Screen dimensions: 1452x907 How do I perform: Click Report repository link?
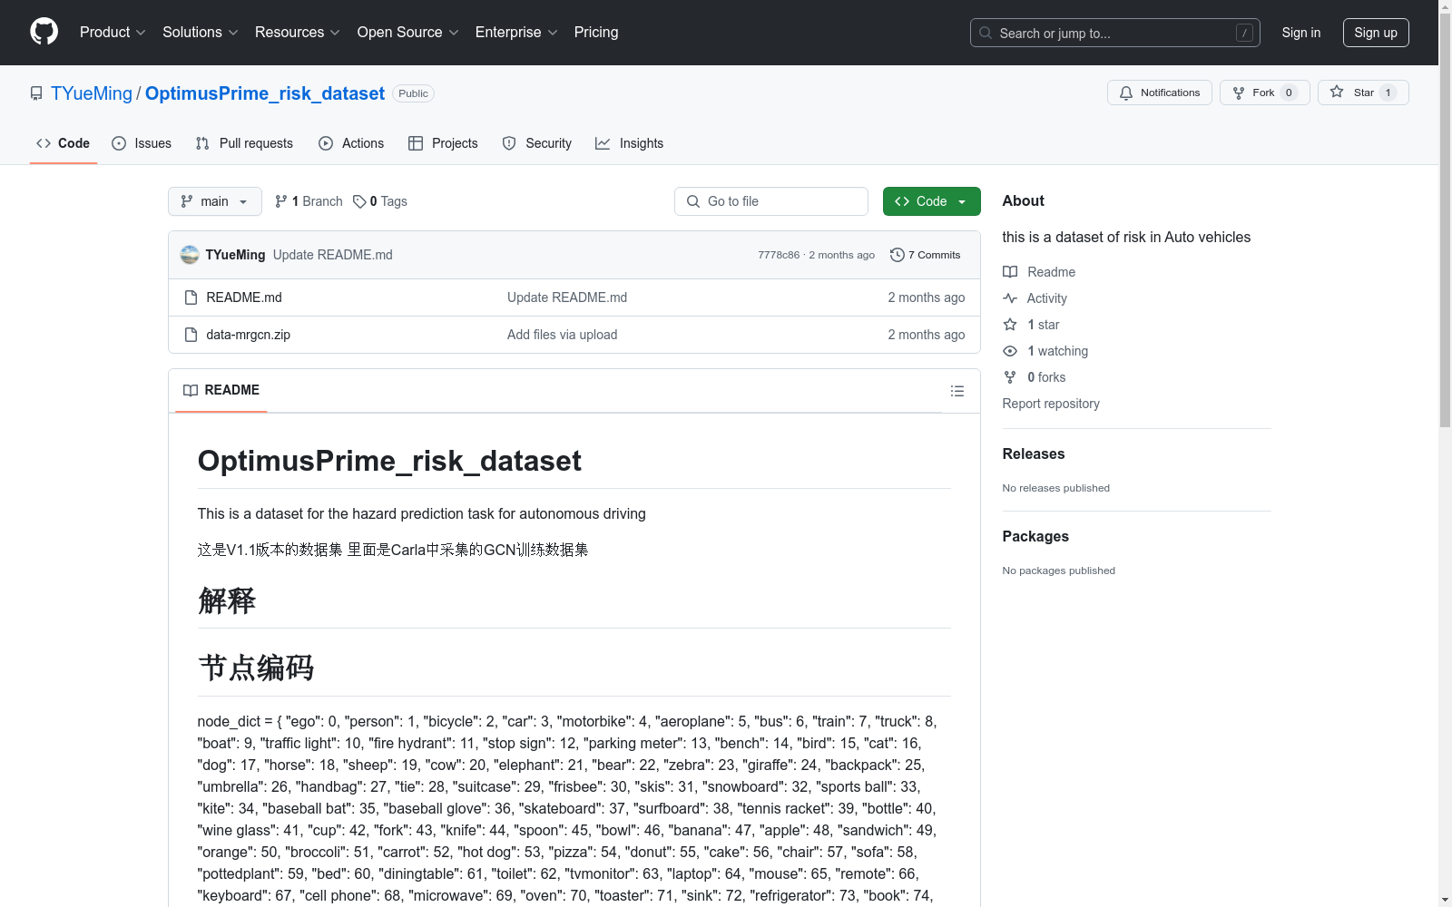[1051, 404]
